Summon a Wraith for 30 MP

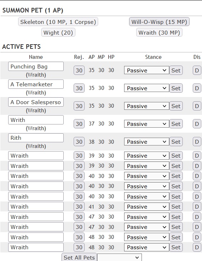tap(159, 32)
